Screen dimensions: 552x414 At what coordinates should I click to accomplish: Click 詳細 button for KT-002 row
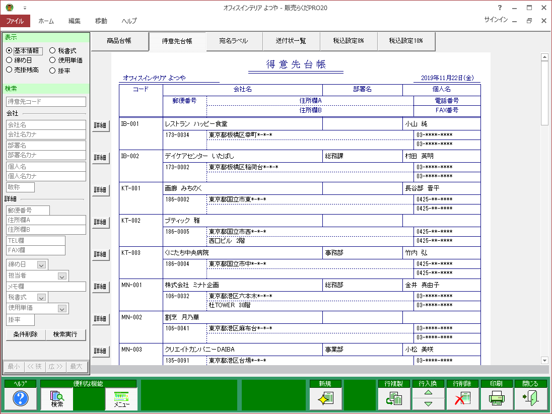pyautogui.click(x=100, y=222)
